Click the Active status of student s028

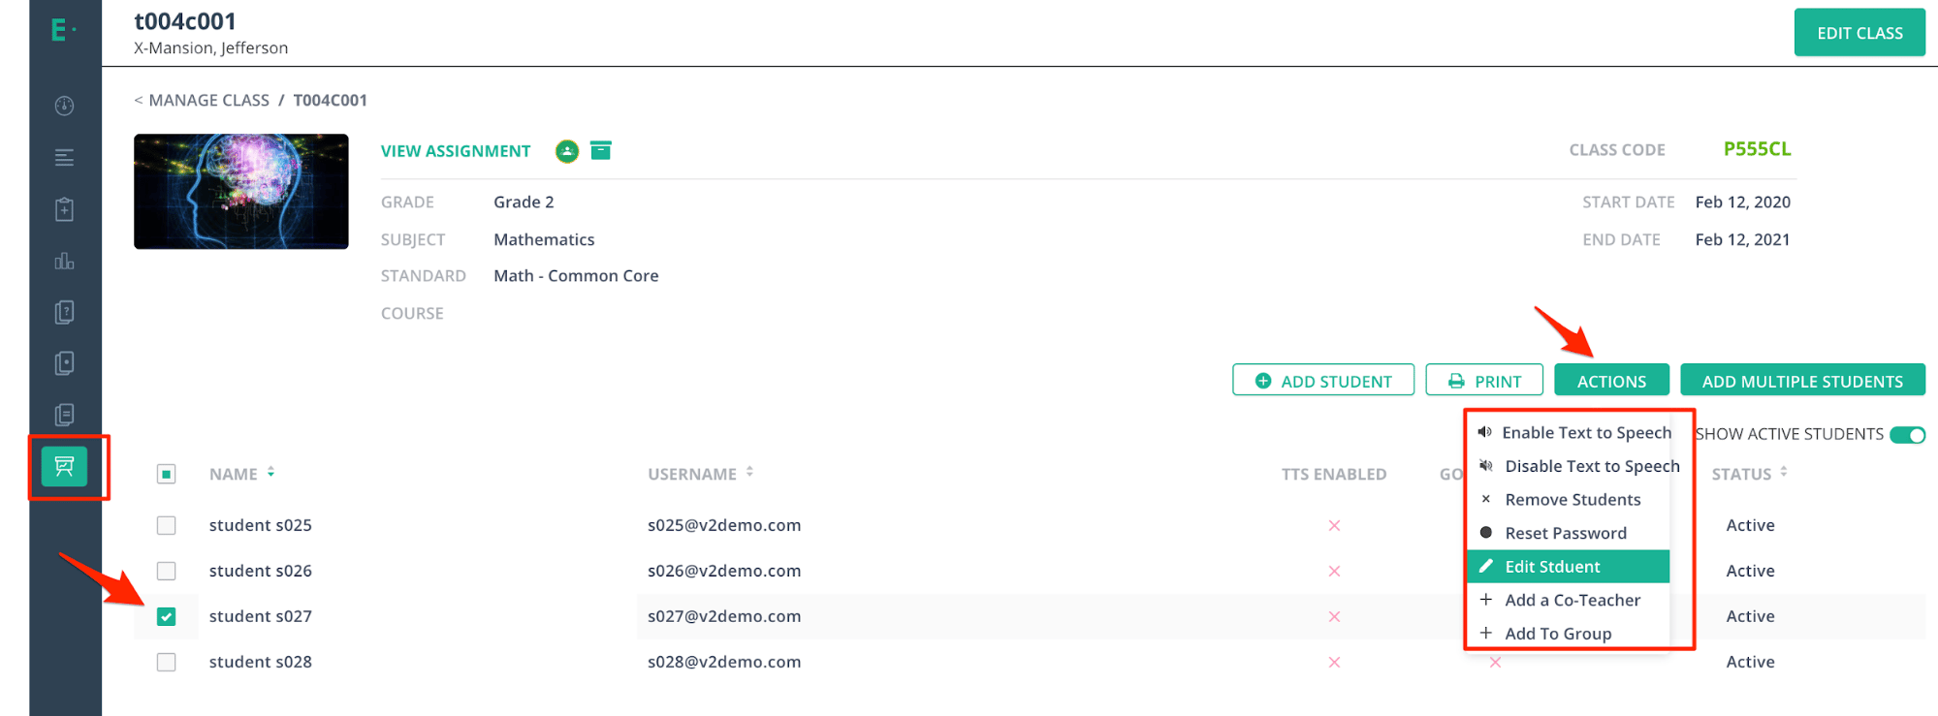[x=1750, y=662]
